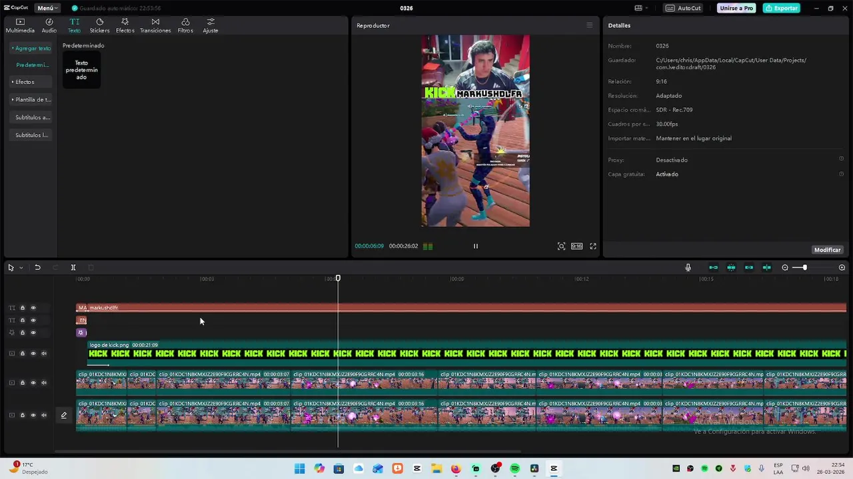The width and height of the screenshot is (853, 479).
Task: Mute the bottom main video track
Action: [44, 415]
